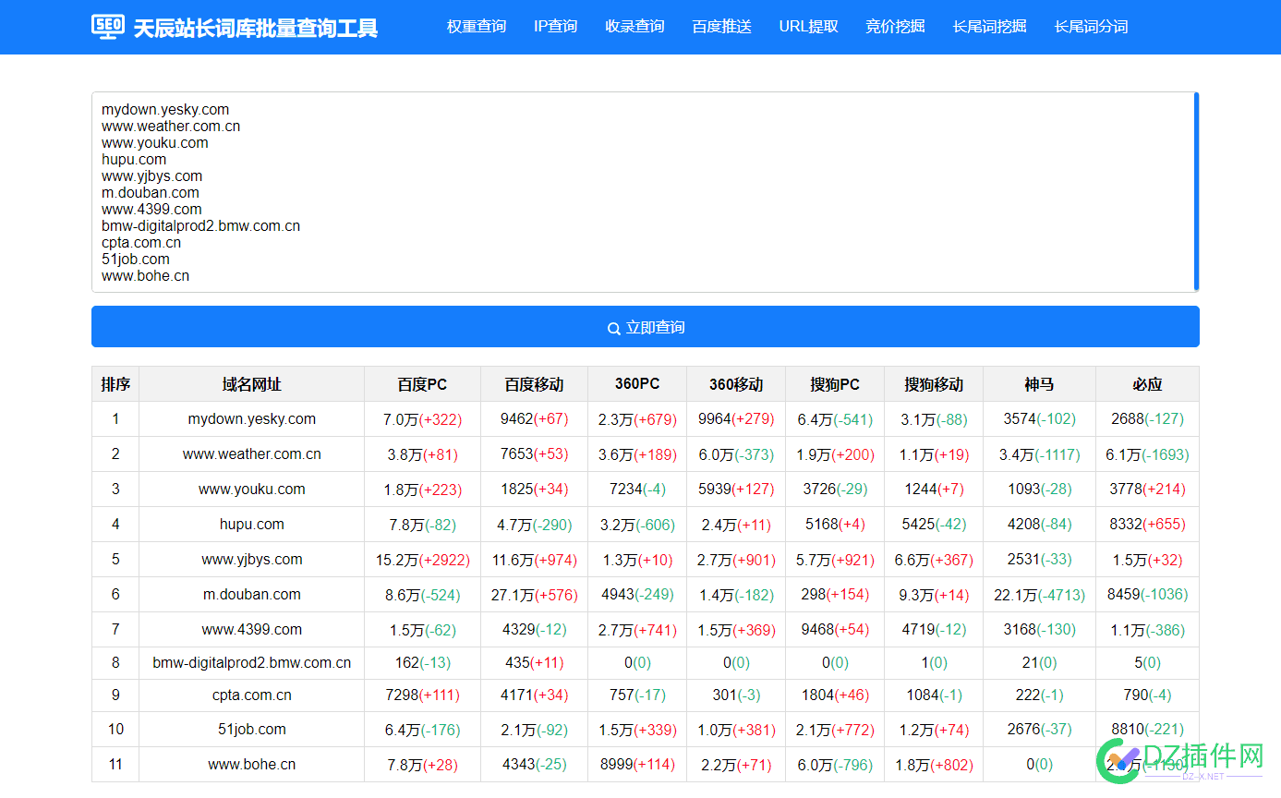1281x798 pixels.
Task: Click the SEO logo icon in header
Action: pyautogui.click(x=108, y=26)
